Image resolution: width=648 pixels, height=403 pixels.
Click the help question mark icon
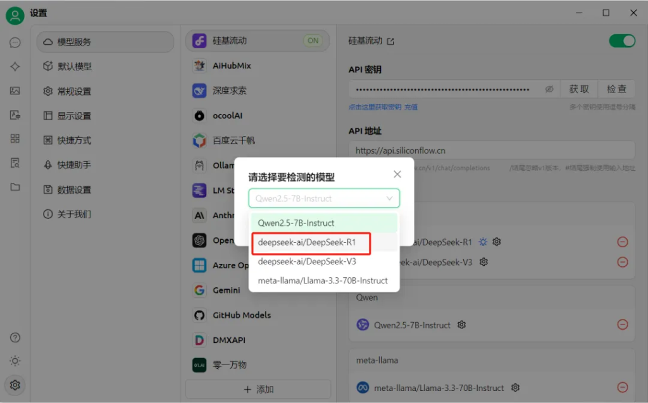(15, 337)
